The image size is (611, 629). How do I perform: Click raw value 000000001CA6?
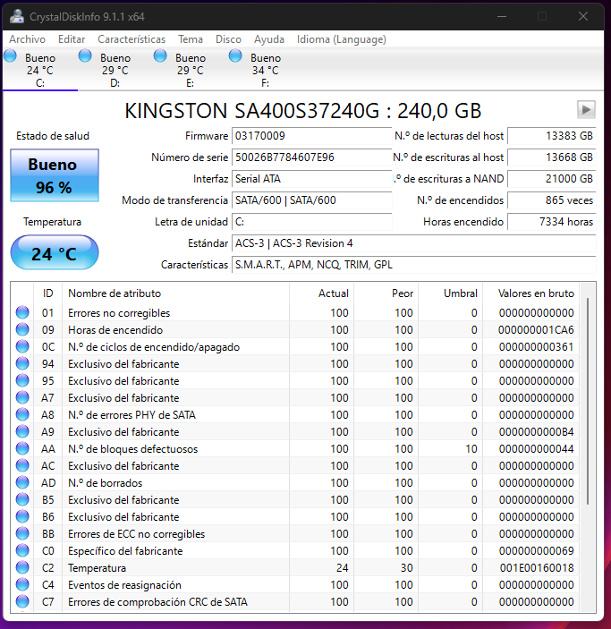[x=536, y=330]
